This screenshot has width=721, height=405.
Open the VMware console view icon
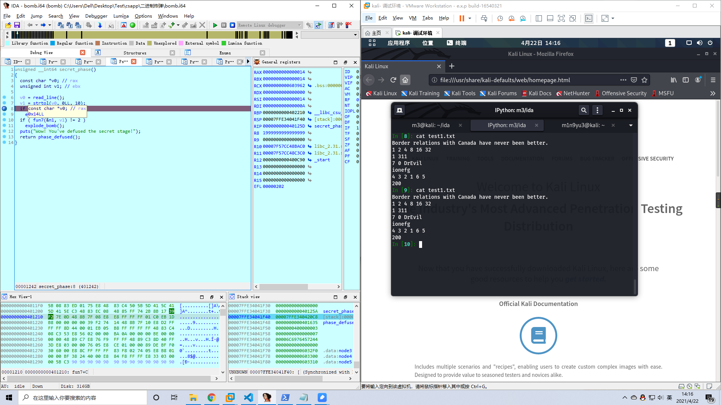point(588,18)
